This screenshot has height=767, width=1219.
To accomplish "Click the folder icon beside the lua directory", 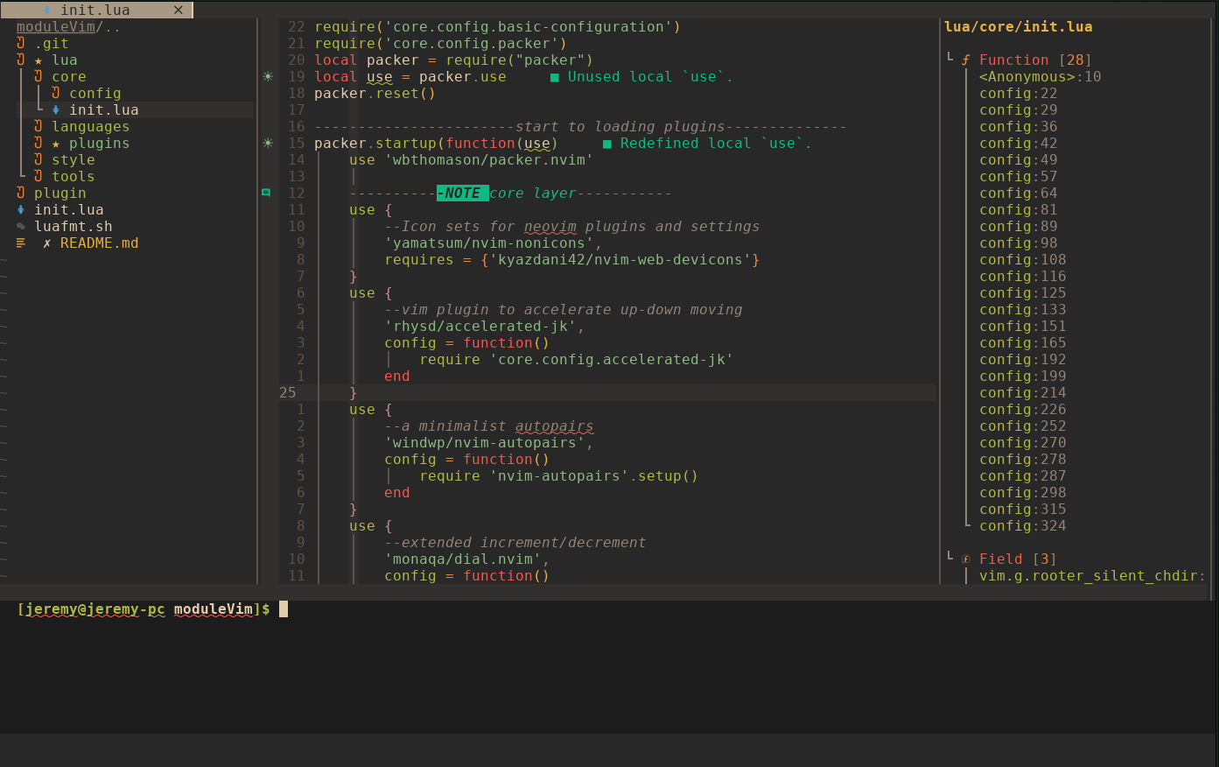I will coord(21,60).
